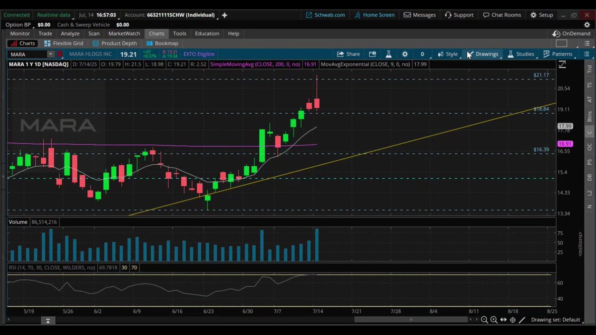Screen dimensions: 596x335
Task: Open the Btns side panel tab
Action: point(590,117)
